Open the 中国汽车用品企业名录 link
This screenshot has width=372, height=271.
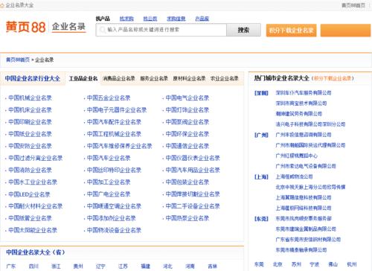click(x=193, y=170)
